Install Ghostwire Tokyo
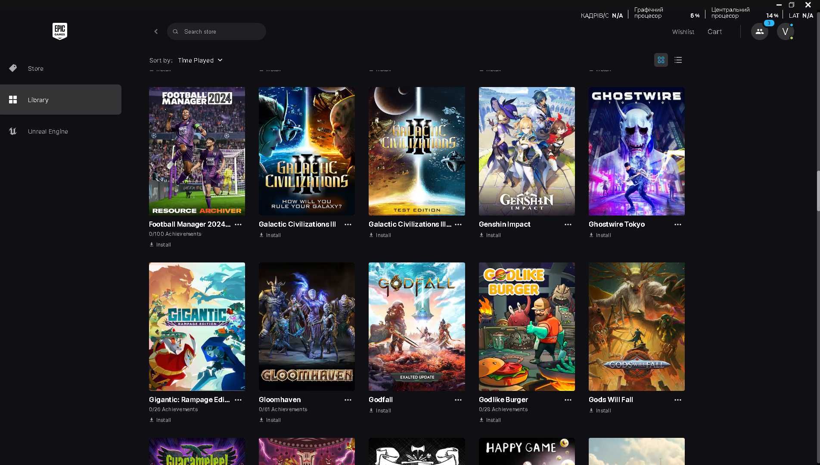This screenshot has width=820, height=465. pyautogui.click(x=600, y=235)
